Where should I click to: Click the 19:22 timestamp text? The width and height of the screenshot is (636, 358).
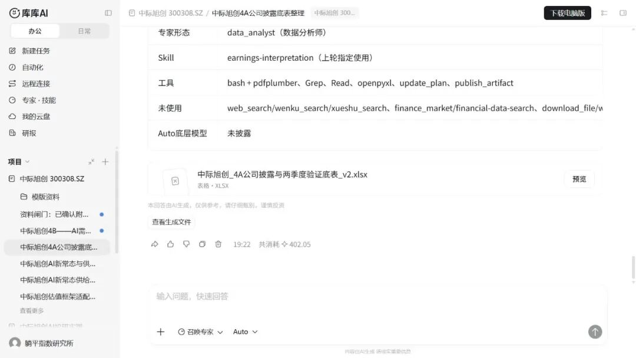pyautogui.click(x=242, y=244)
